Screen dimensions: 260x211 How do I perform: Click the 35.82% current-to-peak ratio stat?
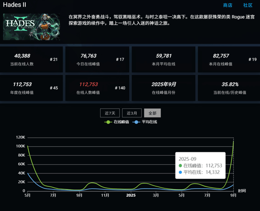(x=230, y=84)
